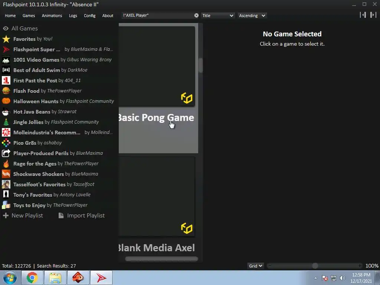Open the Grid layout dropdown

[255, 266]
